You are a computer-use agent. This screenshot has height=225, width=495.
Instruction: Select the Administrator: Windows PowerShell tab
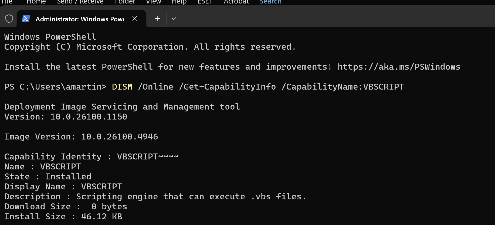click(80, 19)
